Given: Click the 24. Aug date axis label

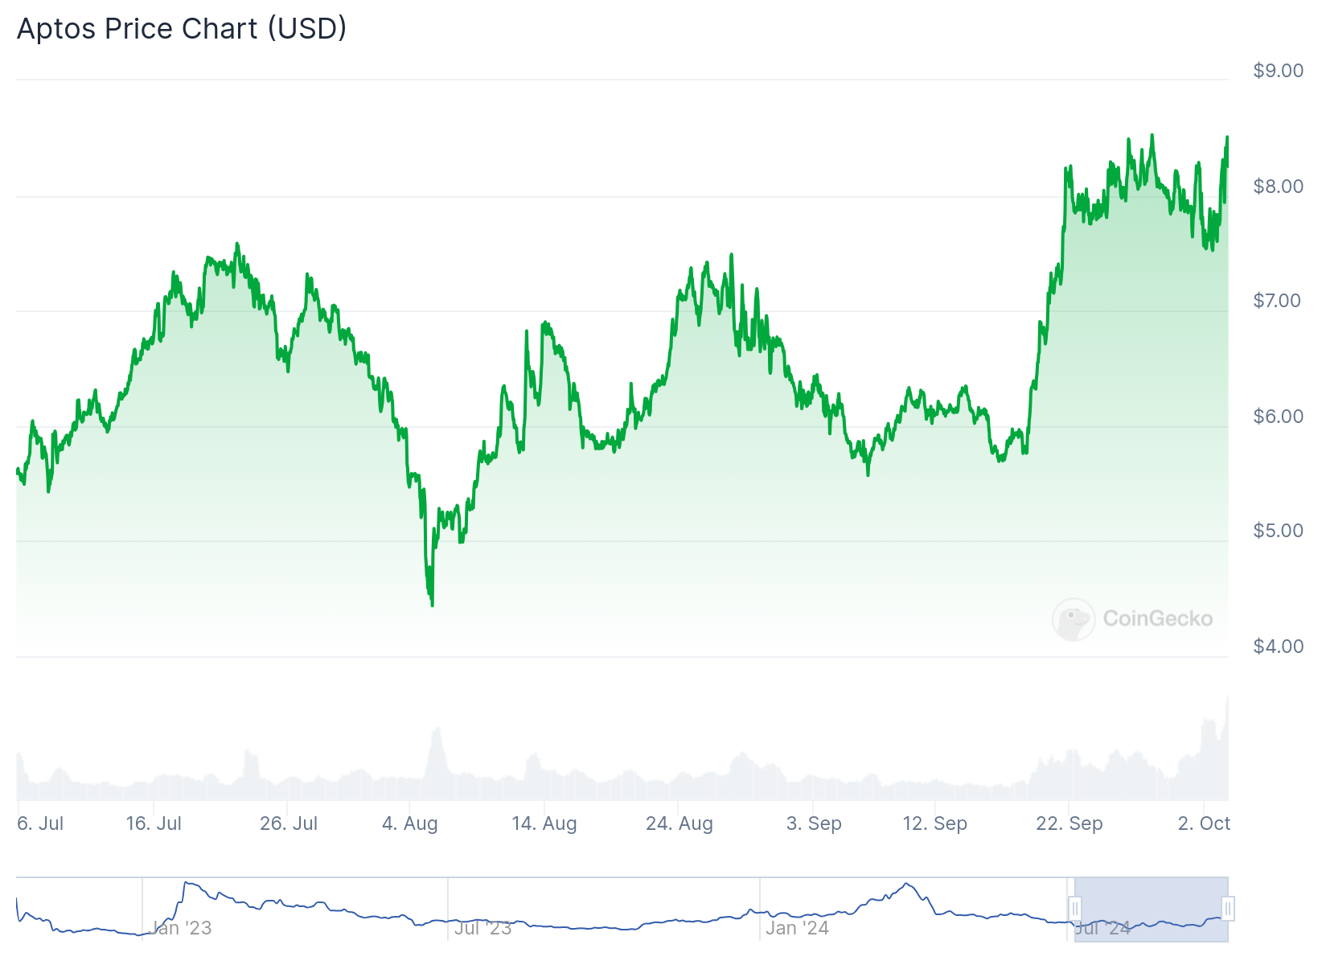Looking at the screenshot, I should point(679,823).
